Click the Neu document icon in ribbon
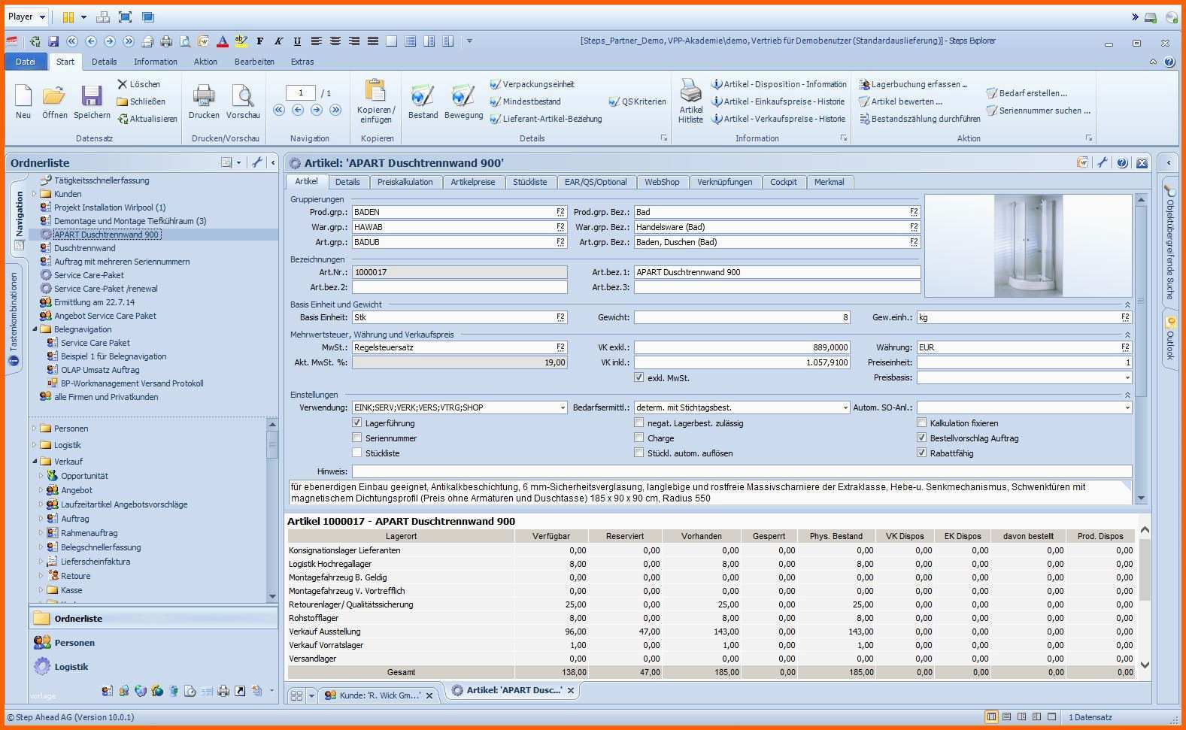Image resolution: width=1186 pixels, height=730 pixels. [x=23, y=96]
